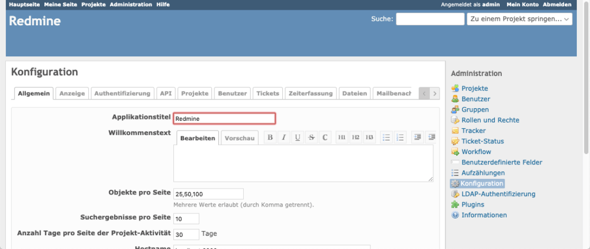Insert inline code with the C button
This screenshot has width=590, height=249.
point(325,137)
